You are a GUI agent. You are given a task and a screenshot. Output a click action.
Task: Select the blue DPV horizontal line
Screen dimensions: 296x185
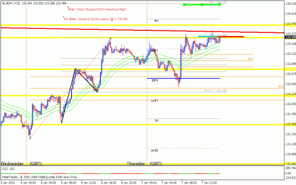183,78
